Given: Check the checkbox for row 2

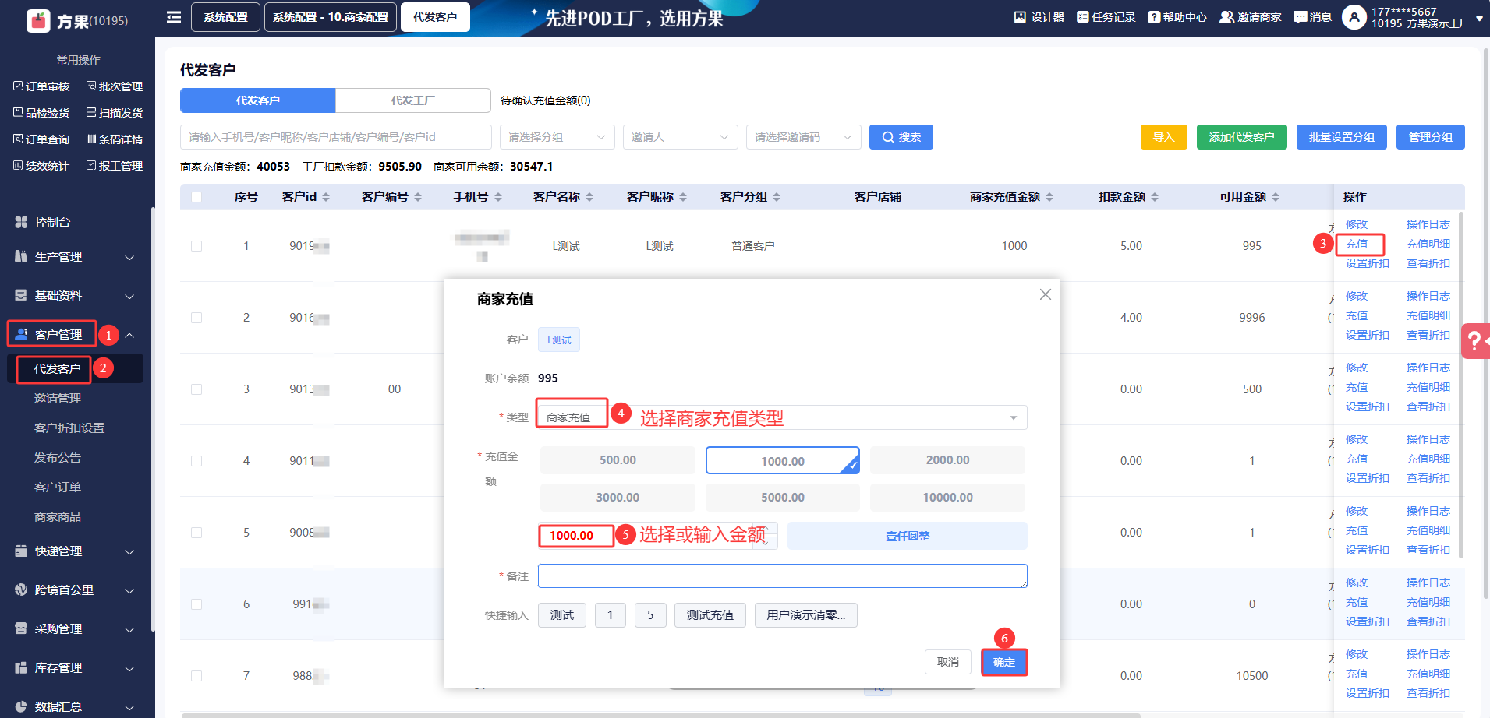Looking at the screenshot, I should click(x=196, y=318).
